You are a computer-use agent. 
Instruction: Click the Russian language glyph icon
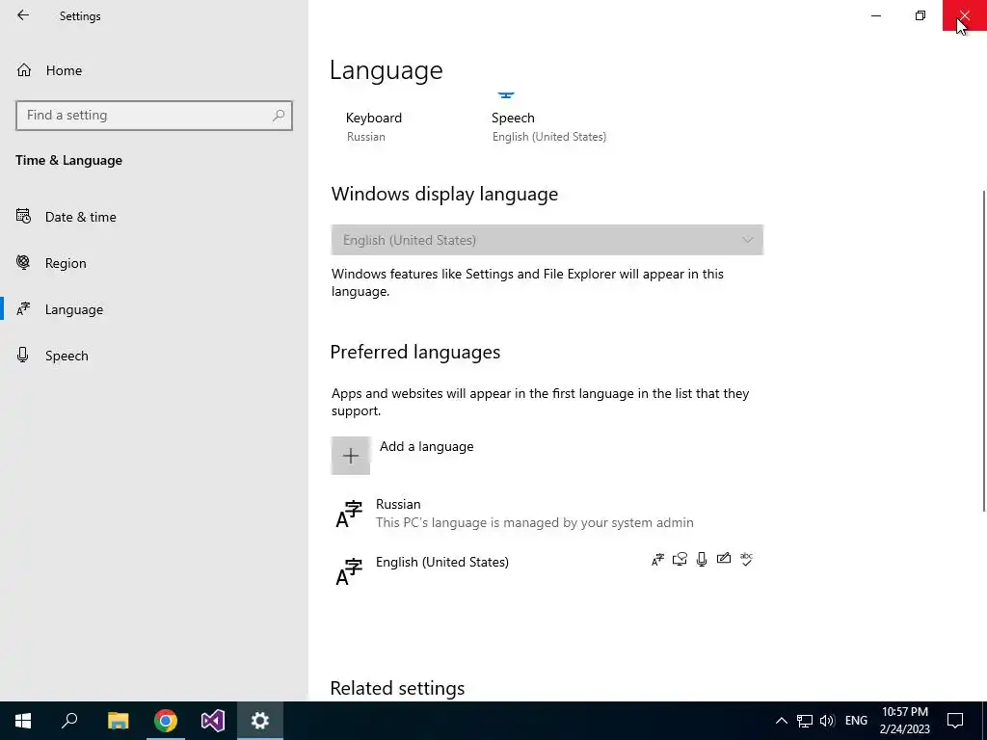click(x=349, y=515)
